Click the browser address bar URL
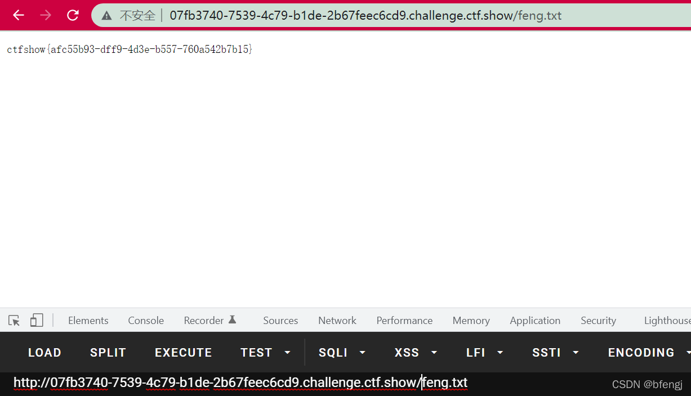This screenshot has height=396, width=691. point(365,16)
